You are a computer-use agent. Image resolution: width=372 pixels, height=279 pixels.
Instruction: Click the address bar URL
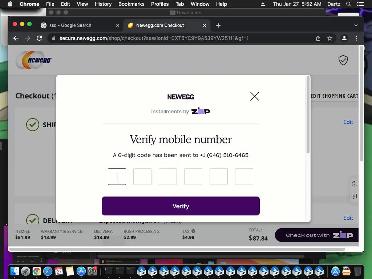pos(154,38)
